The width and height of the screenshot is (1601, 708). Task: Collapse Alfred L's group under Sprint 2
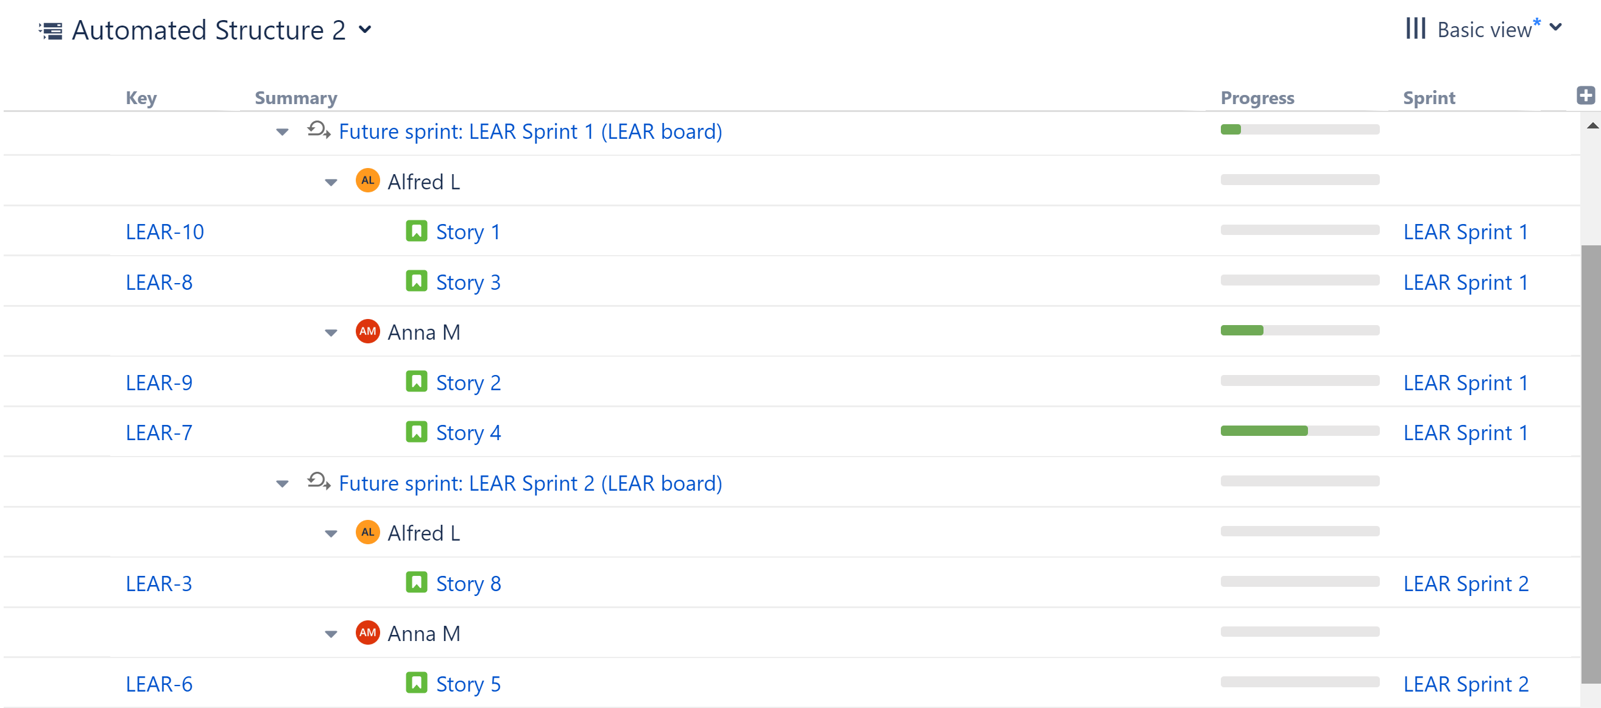pos(330,532)
